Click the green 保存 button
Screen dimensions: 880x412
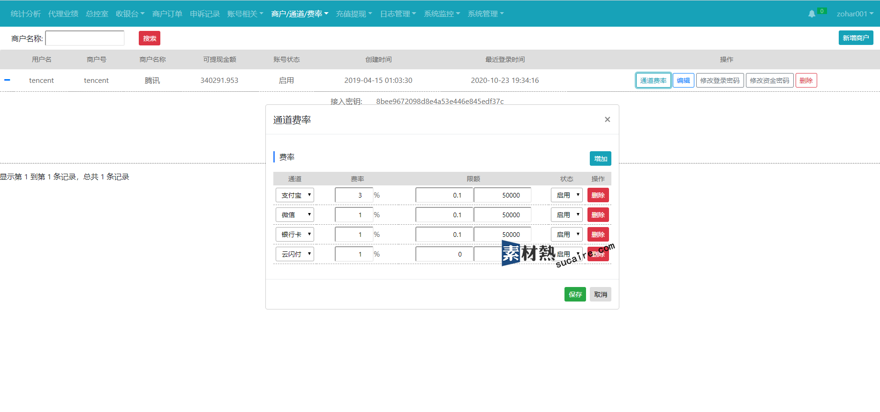[575, 294]
